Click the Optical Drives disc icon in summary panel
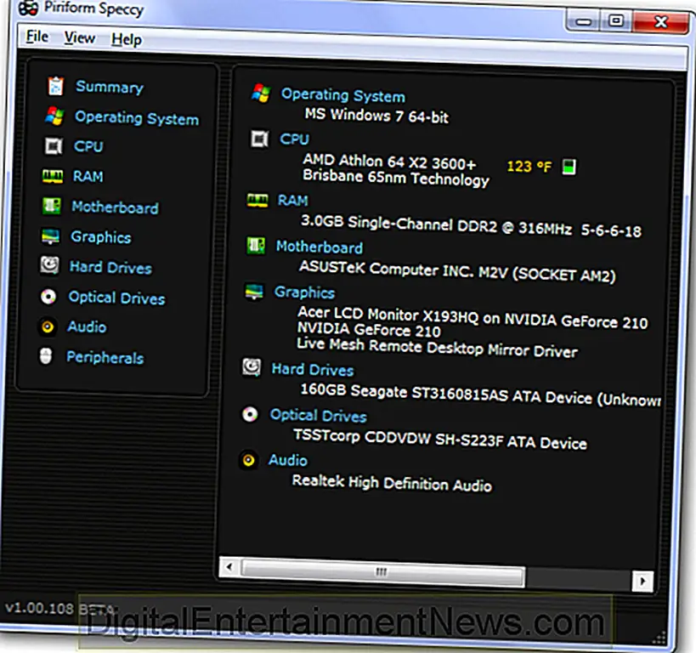The image size is (696, 653). pos(250,414)
